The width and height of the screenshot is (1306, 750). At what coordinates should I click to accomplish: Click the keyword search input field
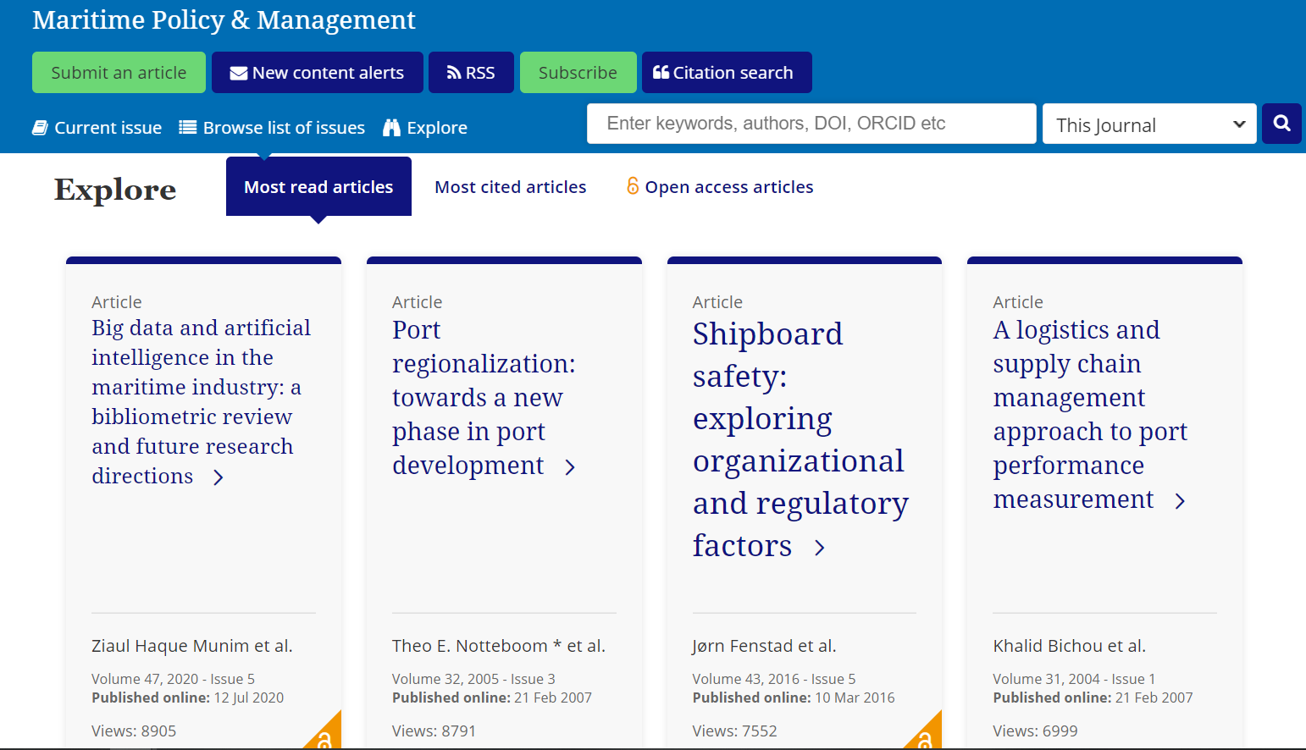tap(811, 124)
